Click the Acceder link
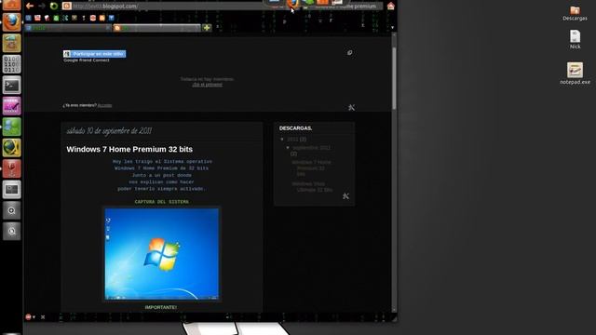 pos(104,105)
